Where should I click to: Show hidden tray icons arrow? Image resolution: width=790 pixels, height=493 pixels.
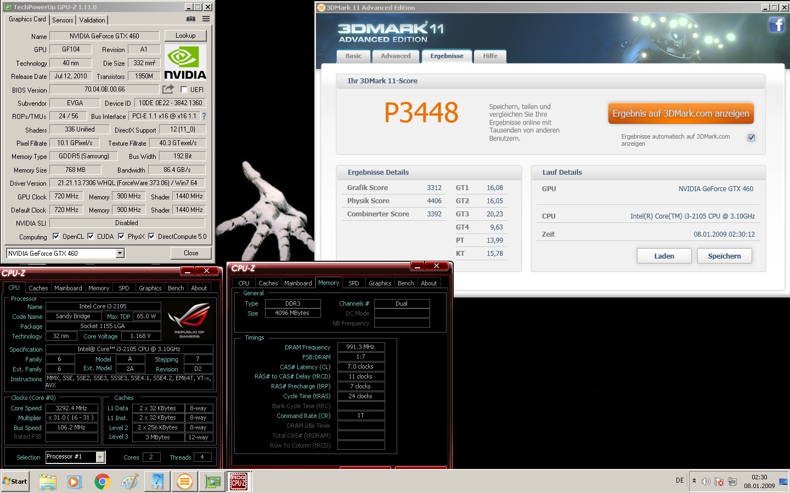pyautogui.click(x=694, y=481)
